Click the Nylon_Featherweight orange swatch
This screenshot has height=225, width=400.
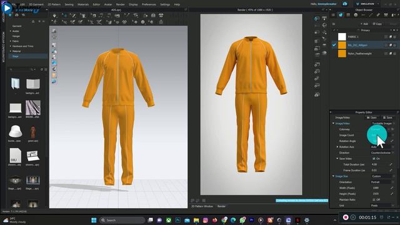342,54
